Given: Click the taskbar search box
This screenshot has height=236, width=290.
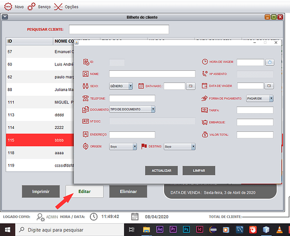Looking at the screenshot, I should (70, 230).
